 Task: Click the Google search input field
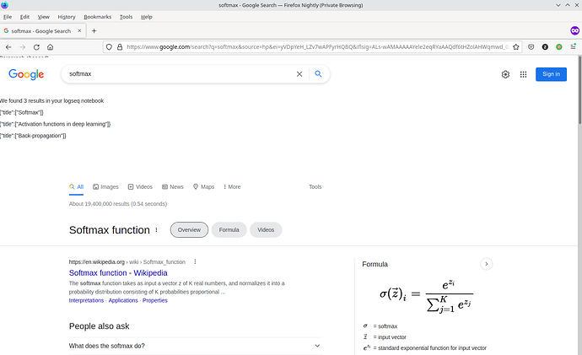pyautogui.click(x=180, y=74)
